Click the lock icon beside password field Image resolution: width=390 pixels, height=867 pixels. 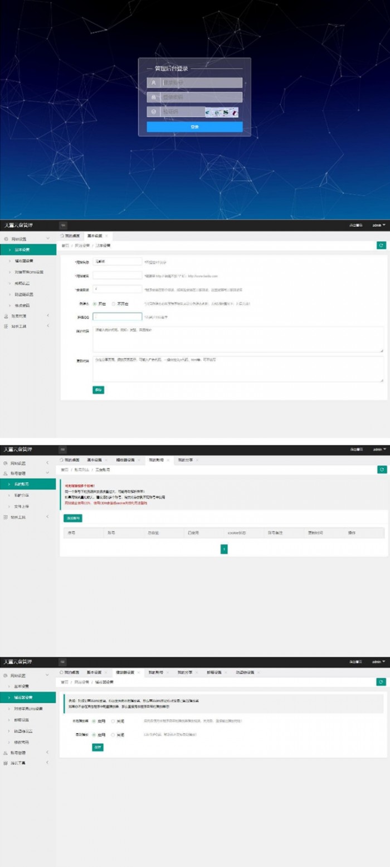(153, 97)
